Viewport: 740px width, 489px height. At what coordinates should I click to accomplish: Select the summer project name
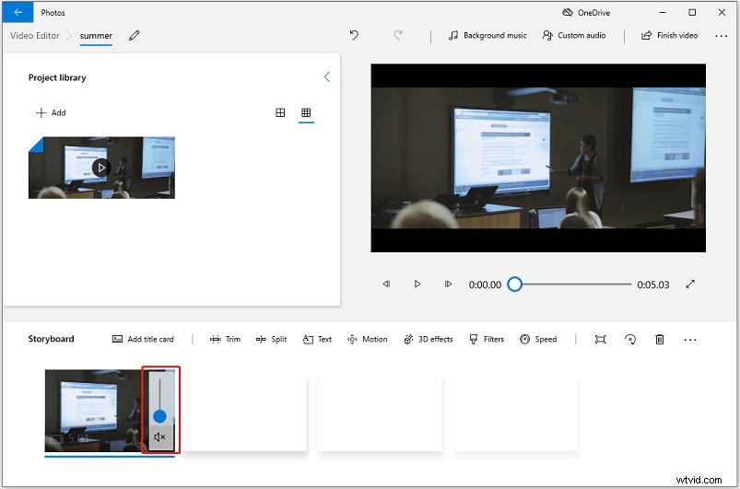[96, 36]
